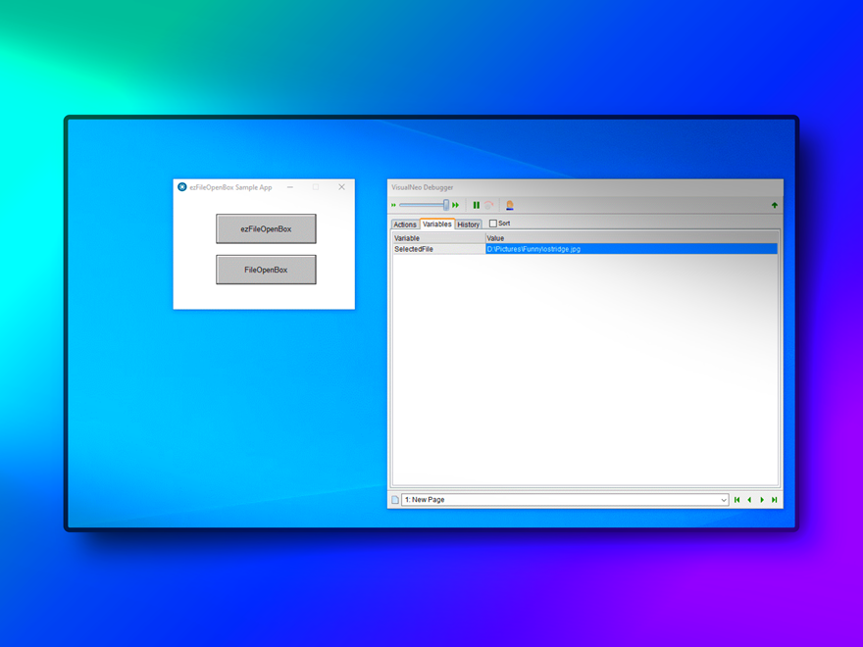Click the debugger speed slider handle
The width and height of the screenshot is (863, 647).
pyautogui.click(x=446, y=205)
